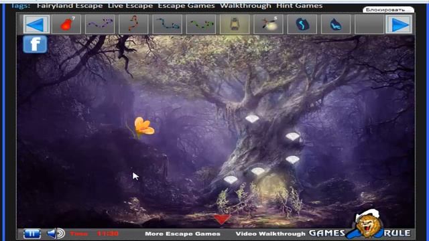
Task: Click the upper right-side diamond on trunk
Action: pos(292,137)
